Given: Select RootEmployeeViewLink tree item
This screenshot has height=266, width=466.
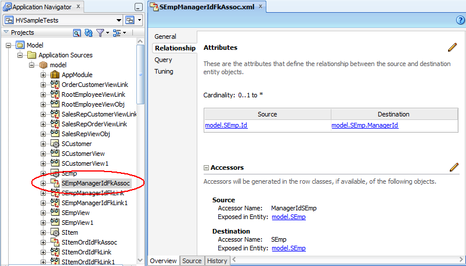Looking at the screenshot, I should point(93,94).
